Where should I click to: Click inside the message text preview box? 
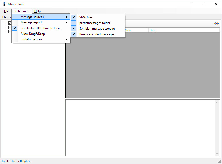pos(141,128)
